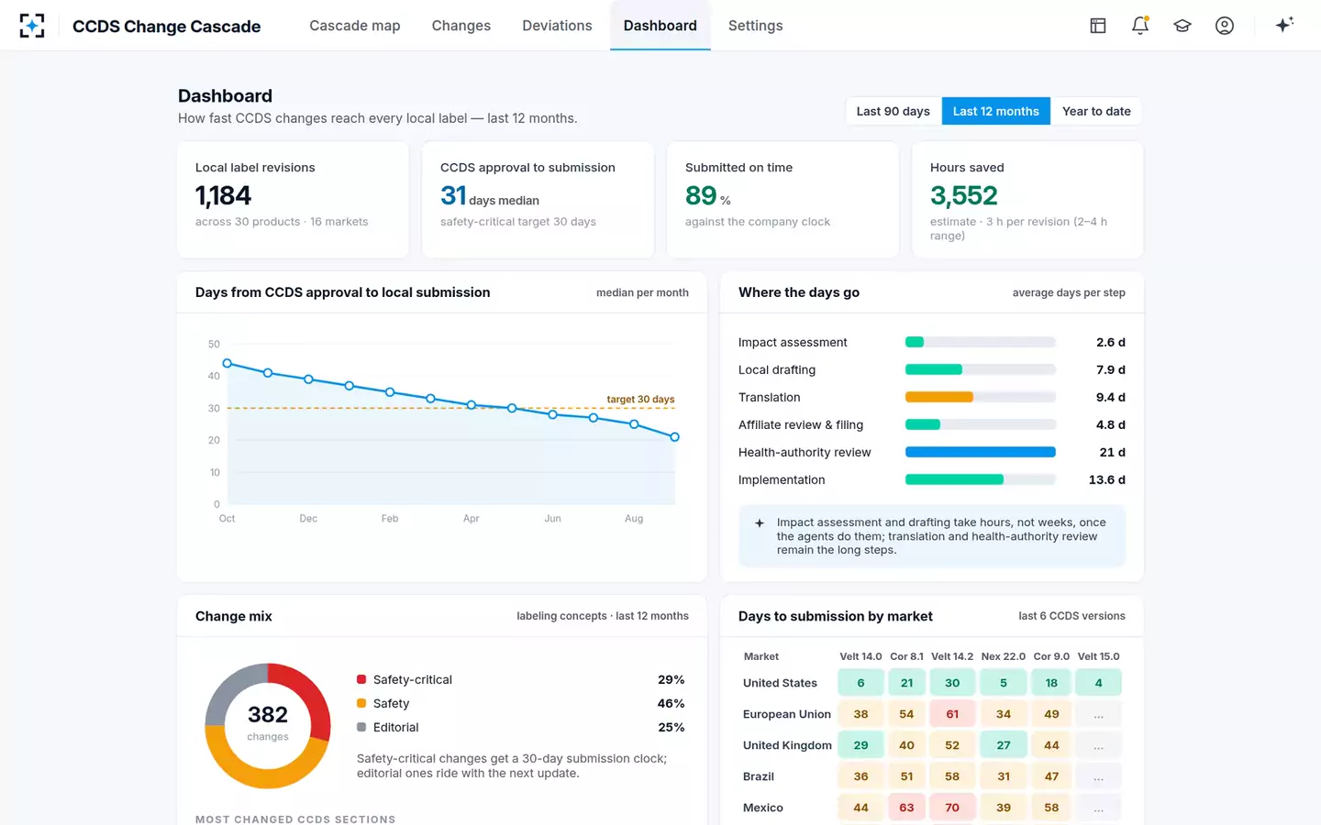Click the Oct data point on line chart

[x=228, y=364]
